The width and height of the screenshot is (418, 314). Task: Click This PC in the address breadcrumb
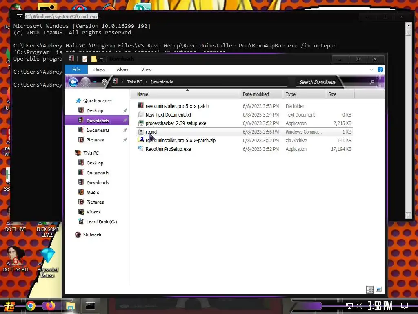click(134, 82)
